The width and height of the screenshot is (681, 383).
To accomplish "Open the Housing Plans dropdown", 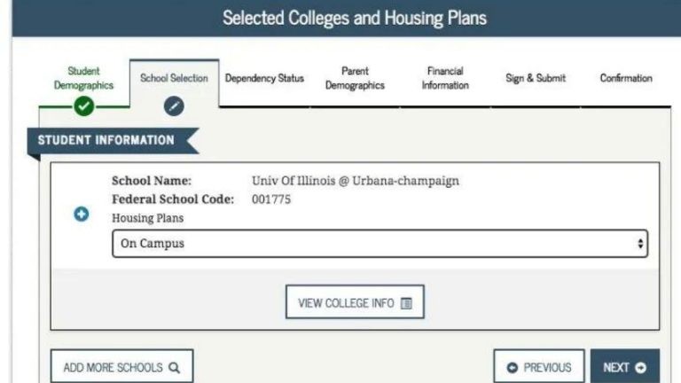I will coord(380,244).
